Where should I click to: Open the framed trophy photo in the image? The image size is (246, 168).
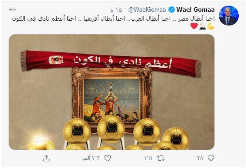(x=112, y=98)
